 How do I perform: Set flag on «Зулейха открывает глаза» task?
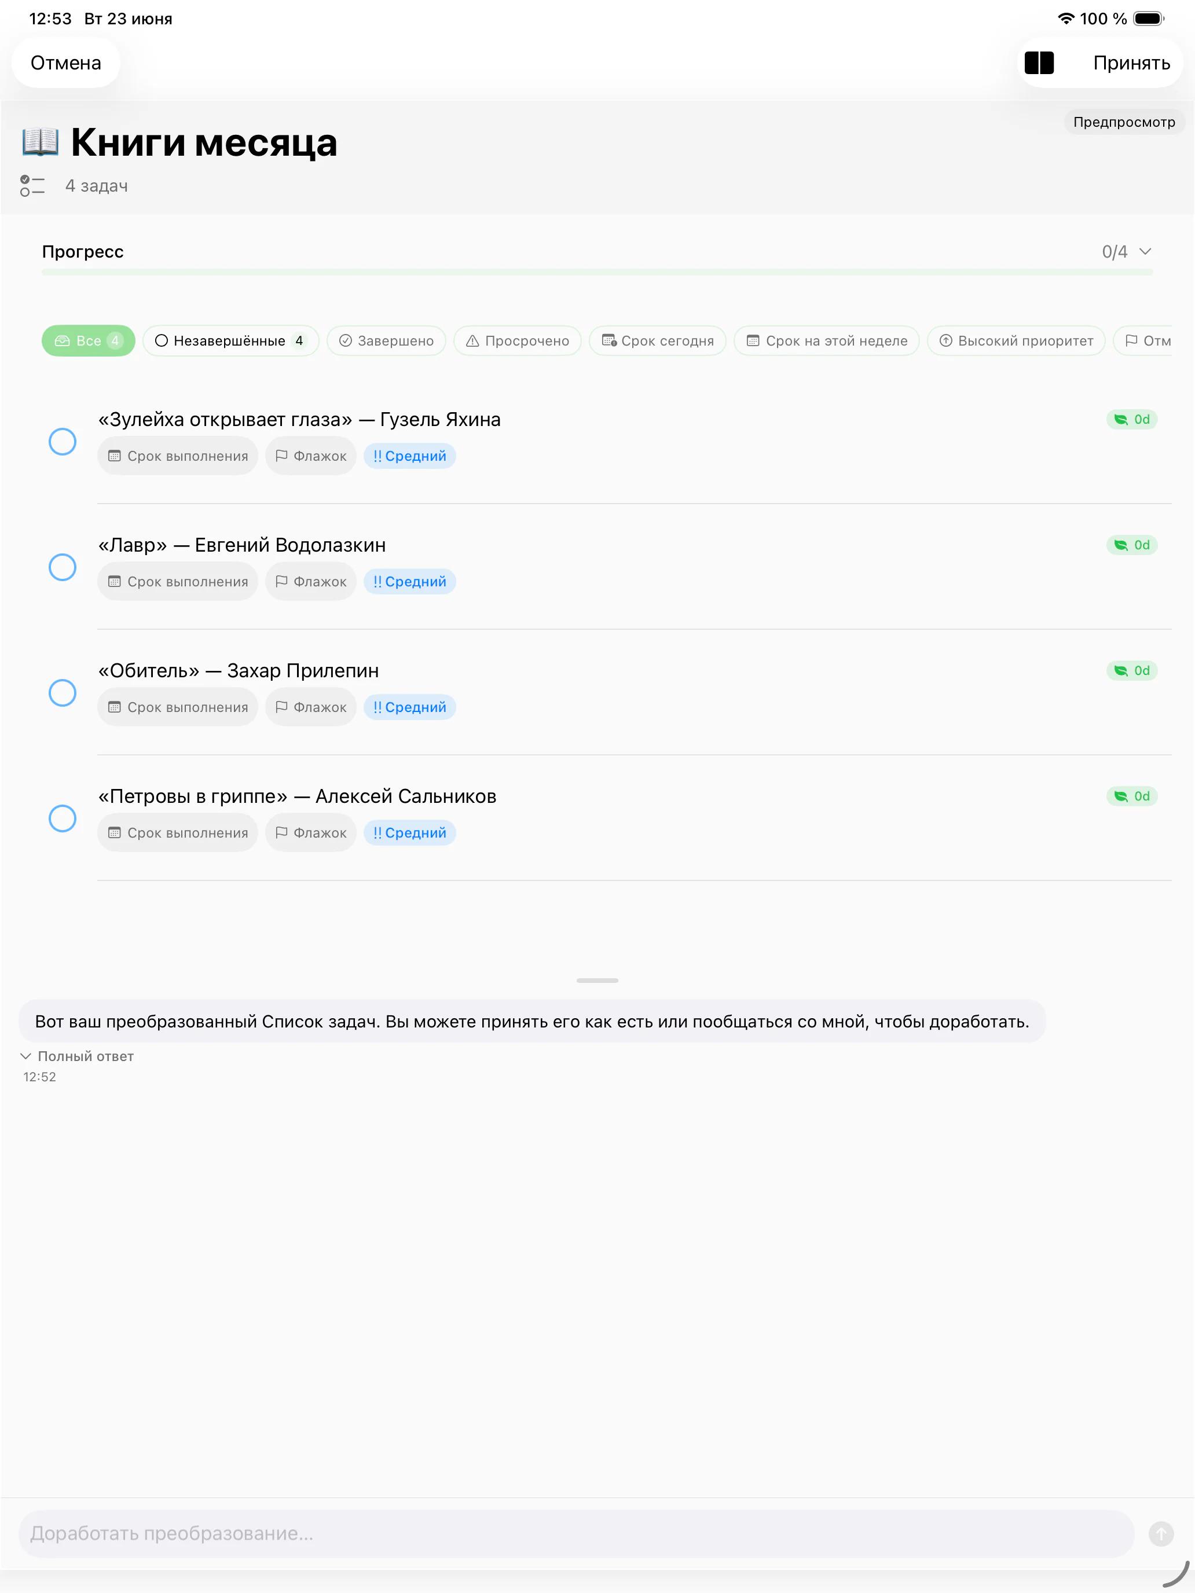(x=310, y=456)
